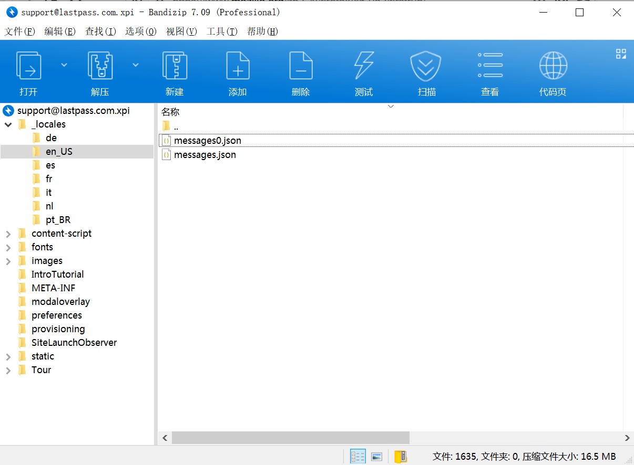Viewport: 634px width, 465px height.
Task: Click the toolbar customize grid icon
Action: click(x=621, y=54)
